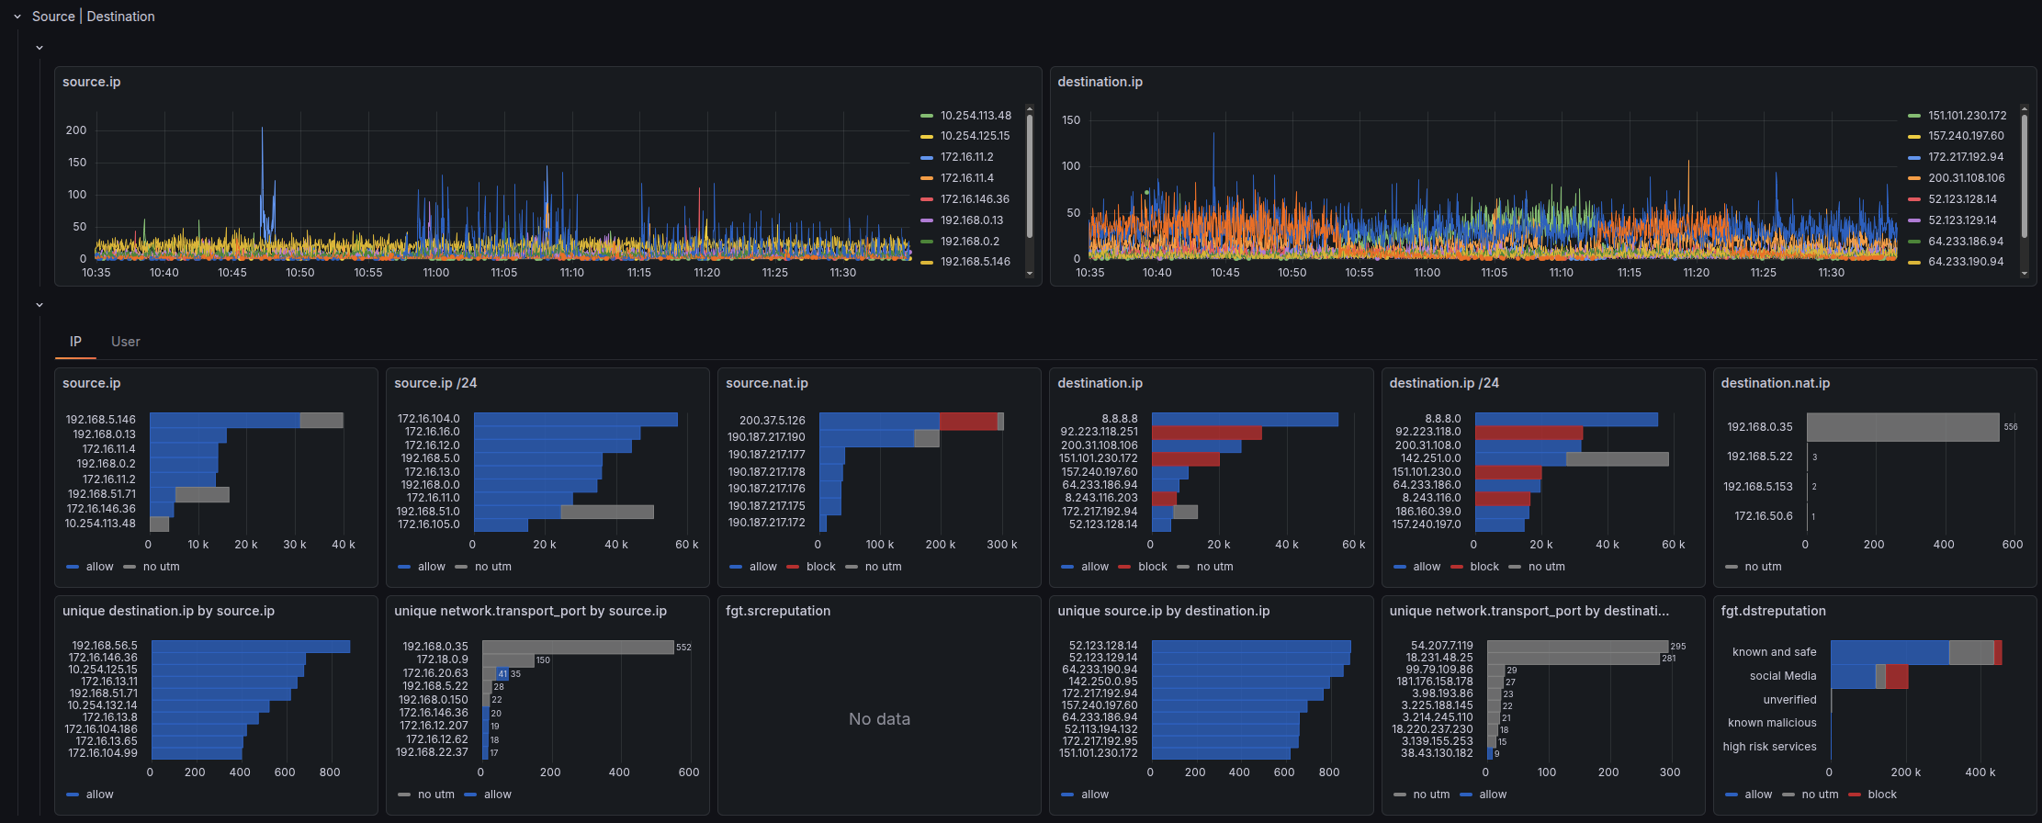Click gray no utm marker in destination.nat.ip

1731,567
